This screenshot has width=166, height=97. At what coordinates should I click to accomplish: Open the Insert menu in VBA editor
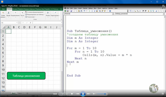coord(80,8)
